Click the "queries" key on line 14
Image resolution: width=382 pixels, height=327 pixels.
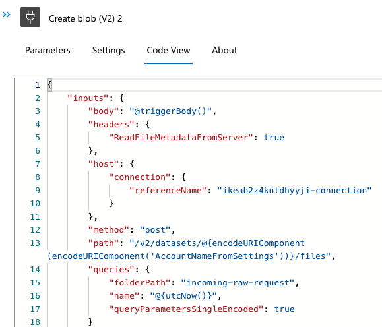(x=111, y=269)
